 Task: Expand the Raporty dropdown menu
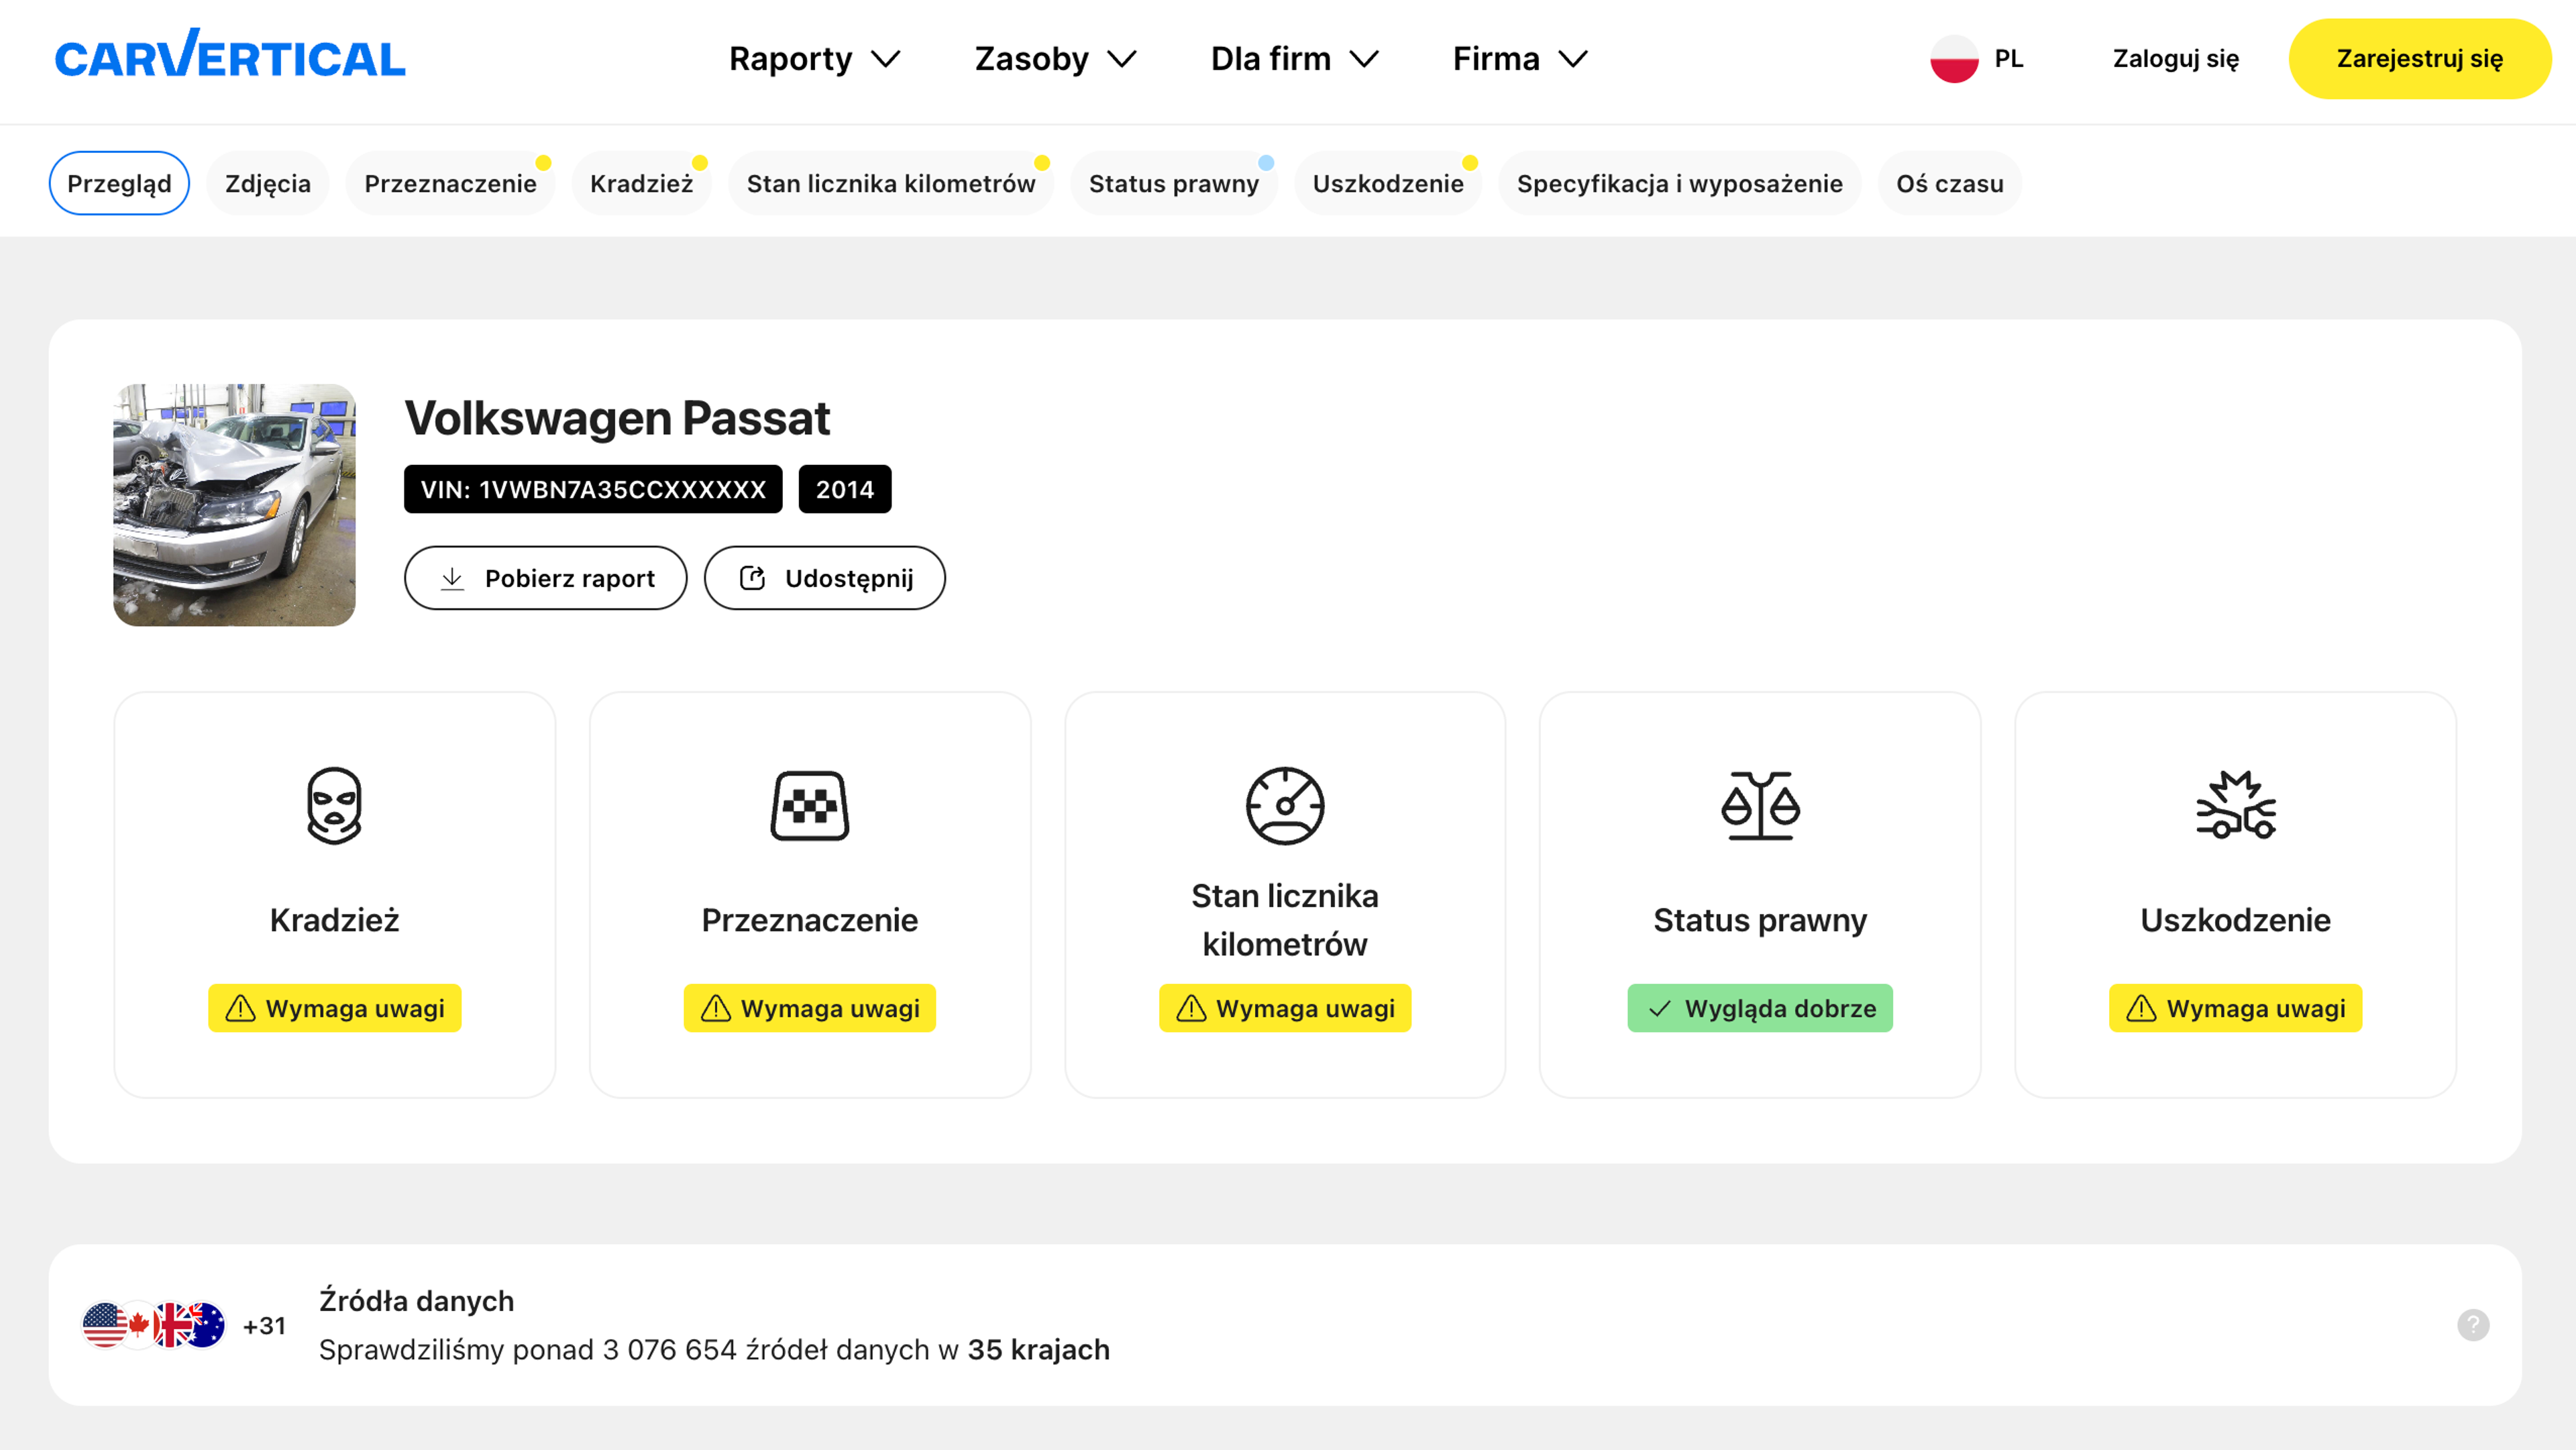[815, 59]
